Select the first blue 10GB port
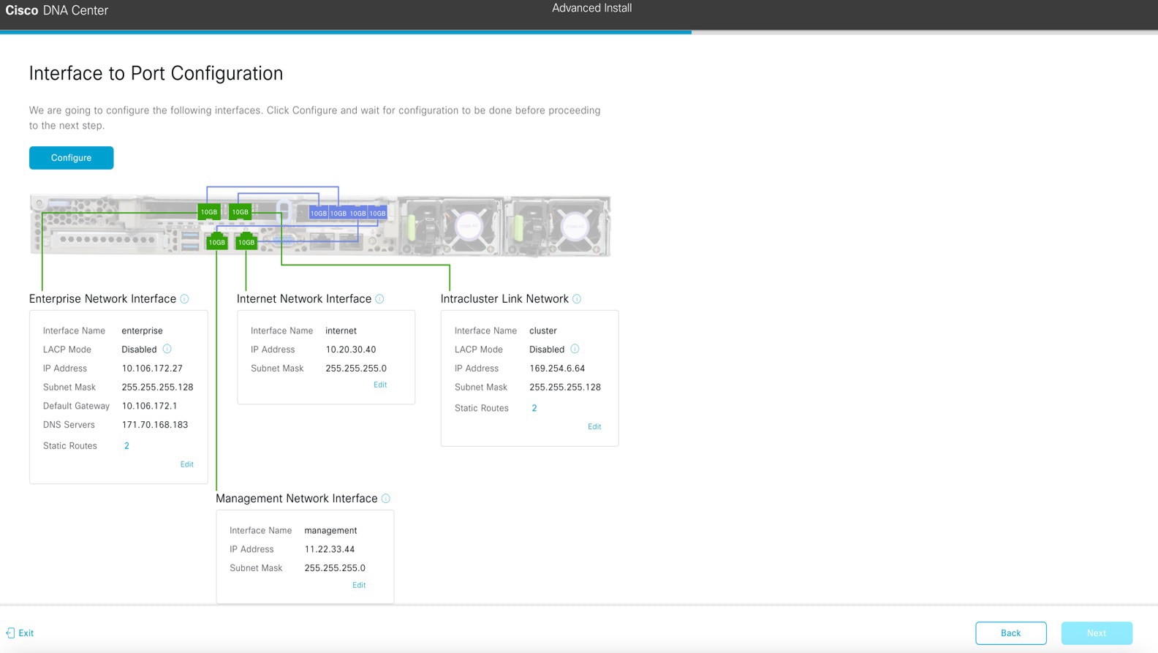The width and height of the screenshot is (1158, 653). (x=319, y=214)
